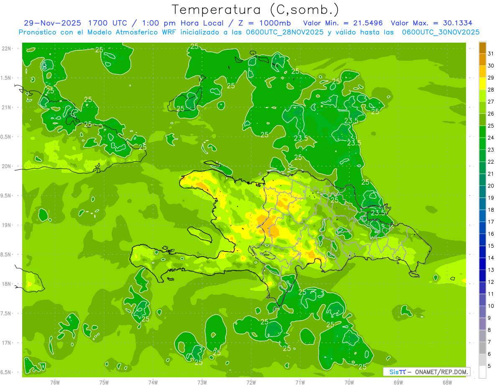Click the dark orange swatch above 31
This screenshot has height=388, width=502.
click(x=482, y=48)
